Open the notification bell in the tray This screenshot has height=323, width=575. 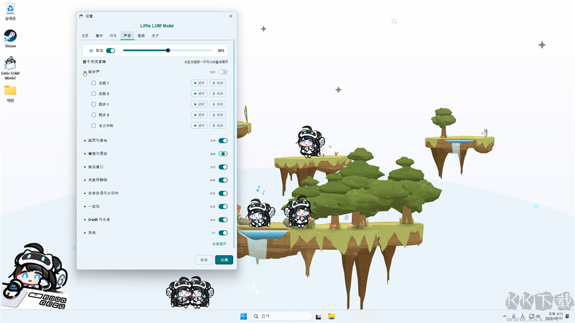(x=568, y=316)
